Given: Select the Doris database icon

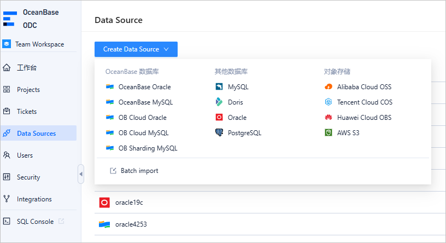Looking at the screenshot, I should coord(219,102).
